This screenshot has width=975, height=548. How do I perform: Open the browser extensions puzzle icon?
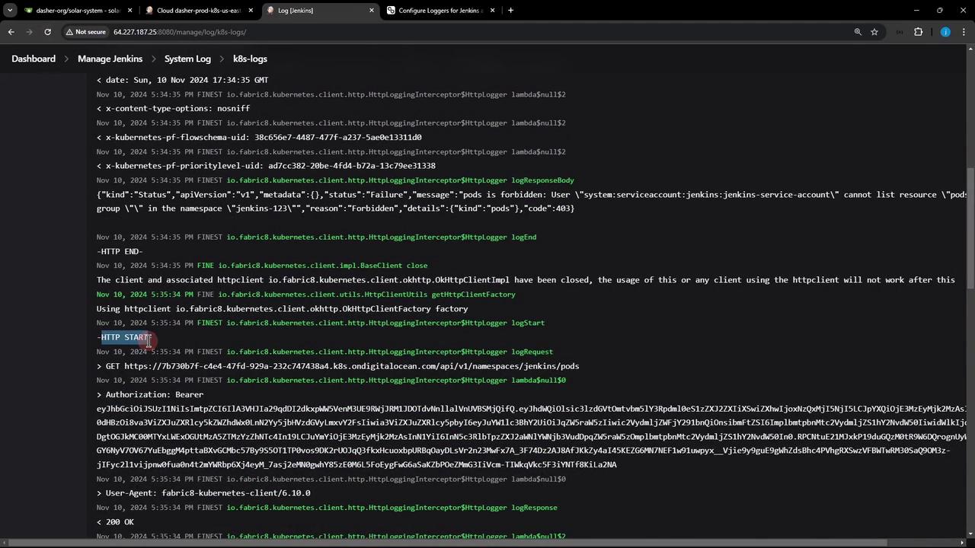918,32
